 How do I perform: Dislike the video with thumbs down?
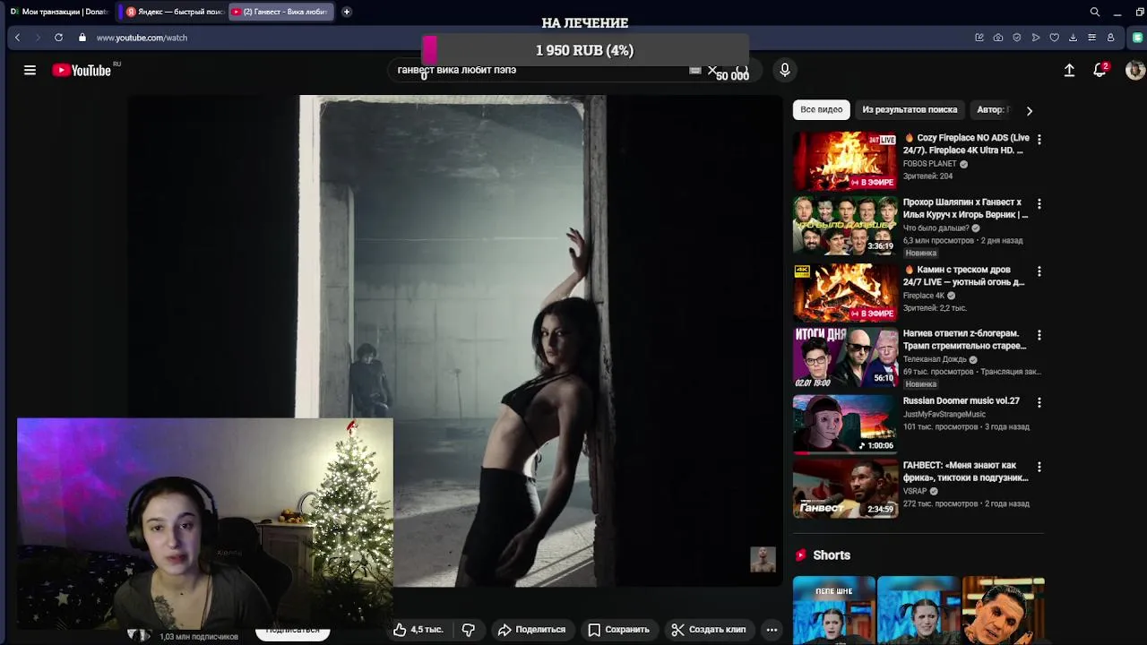tap(468, 630)
